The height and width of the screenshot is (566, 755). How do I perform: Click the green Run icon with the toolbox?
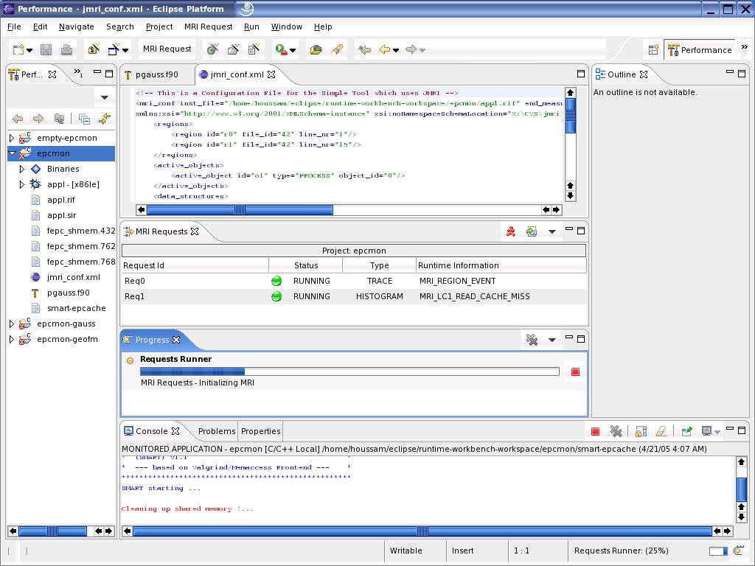point(281,49)
